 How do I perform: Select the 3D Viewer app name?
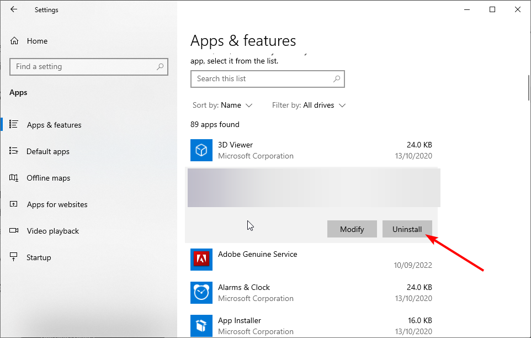(235, 145)
